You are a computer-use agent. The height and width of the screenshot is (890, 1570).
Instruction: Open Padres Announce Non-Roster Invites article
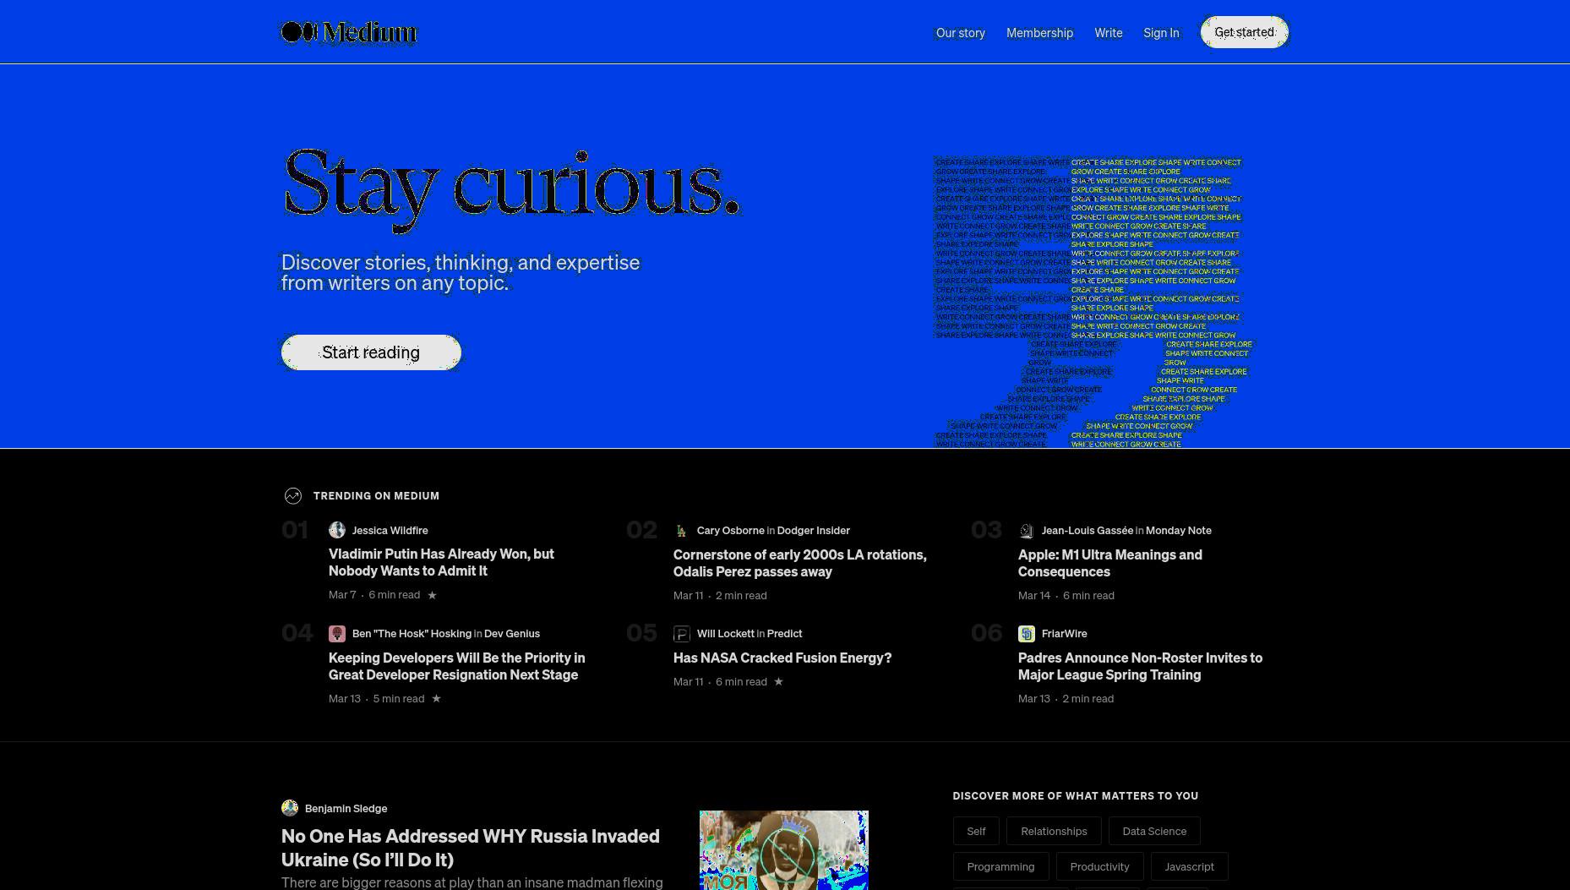(1140, 666)
